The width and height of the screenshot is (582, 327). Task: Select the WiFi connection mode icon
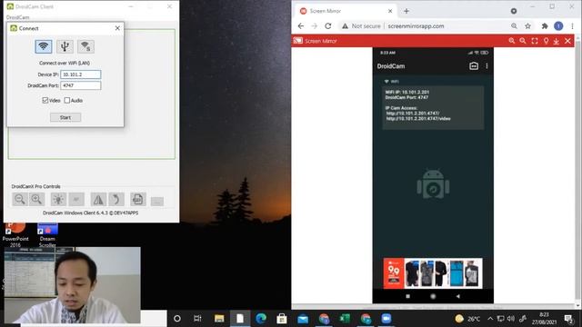point(44,46)
